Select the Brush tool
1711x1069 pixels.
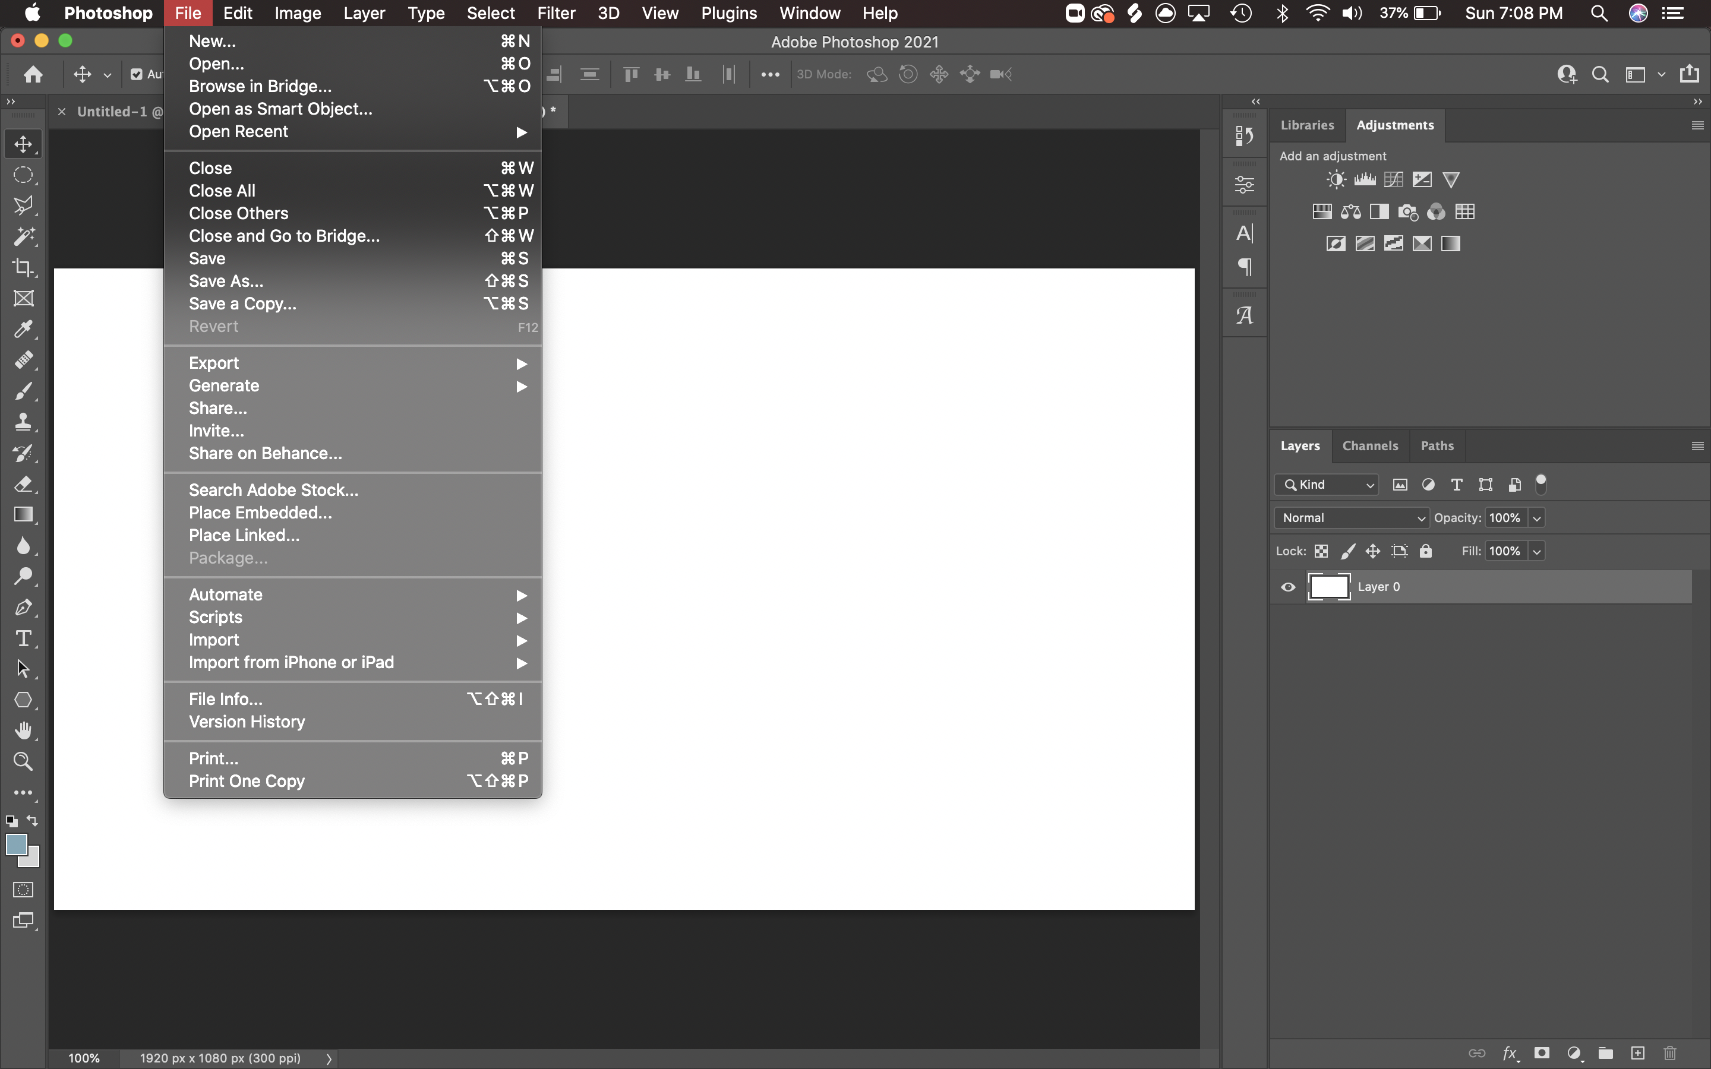point(23,391)
